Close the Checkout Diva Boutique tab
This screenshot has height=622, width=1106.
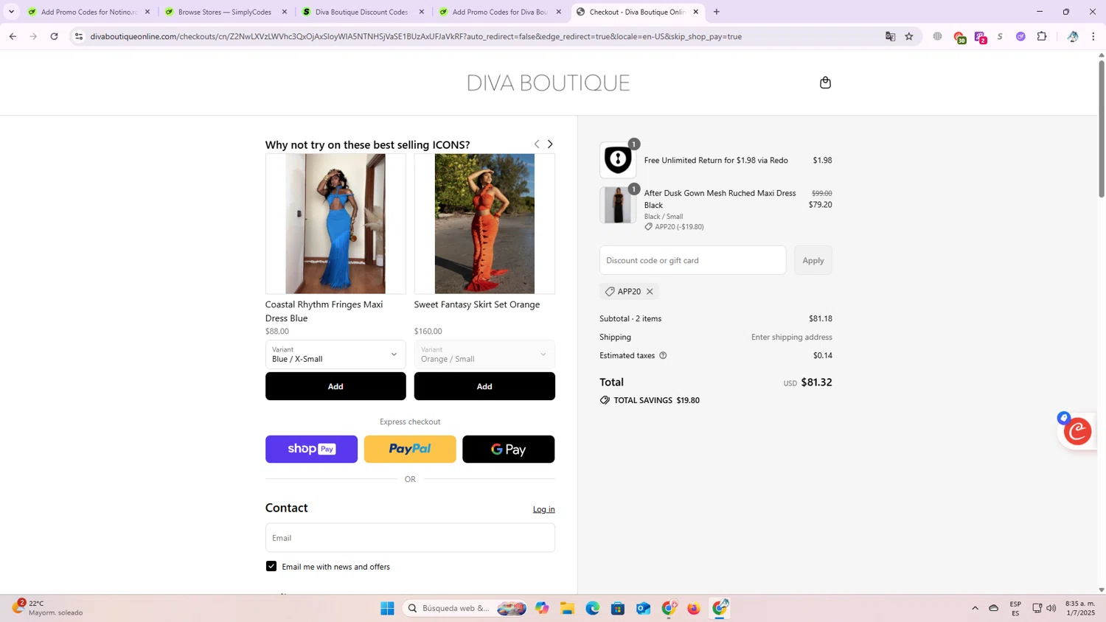tap(695, 12)
